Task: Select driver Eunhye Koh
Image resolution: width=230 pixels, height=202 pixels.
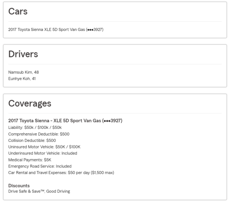Action: pos(22,78)
